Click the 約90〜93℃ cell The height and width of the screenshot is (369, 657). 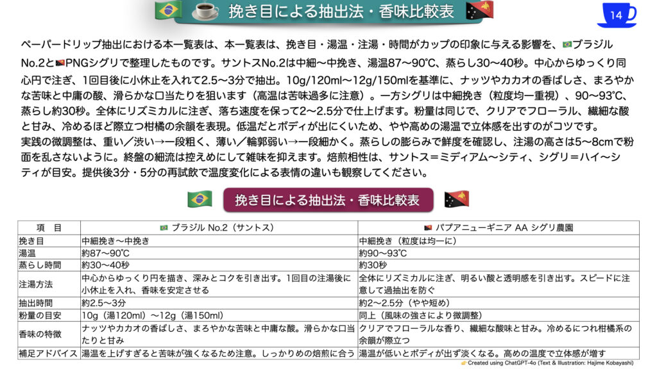tap(499, 253)
